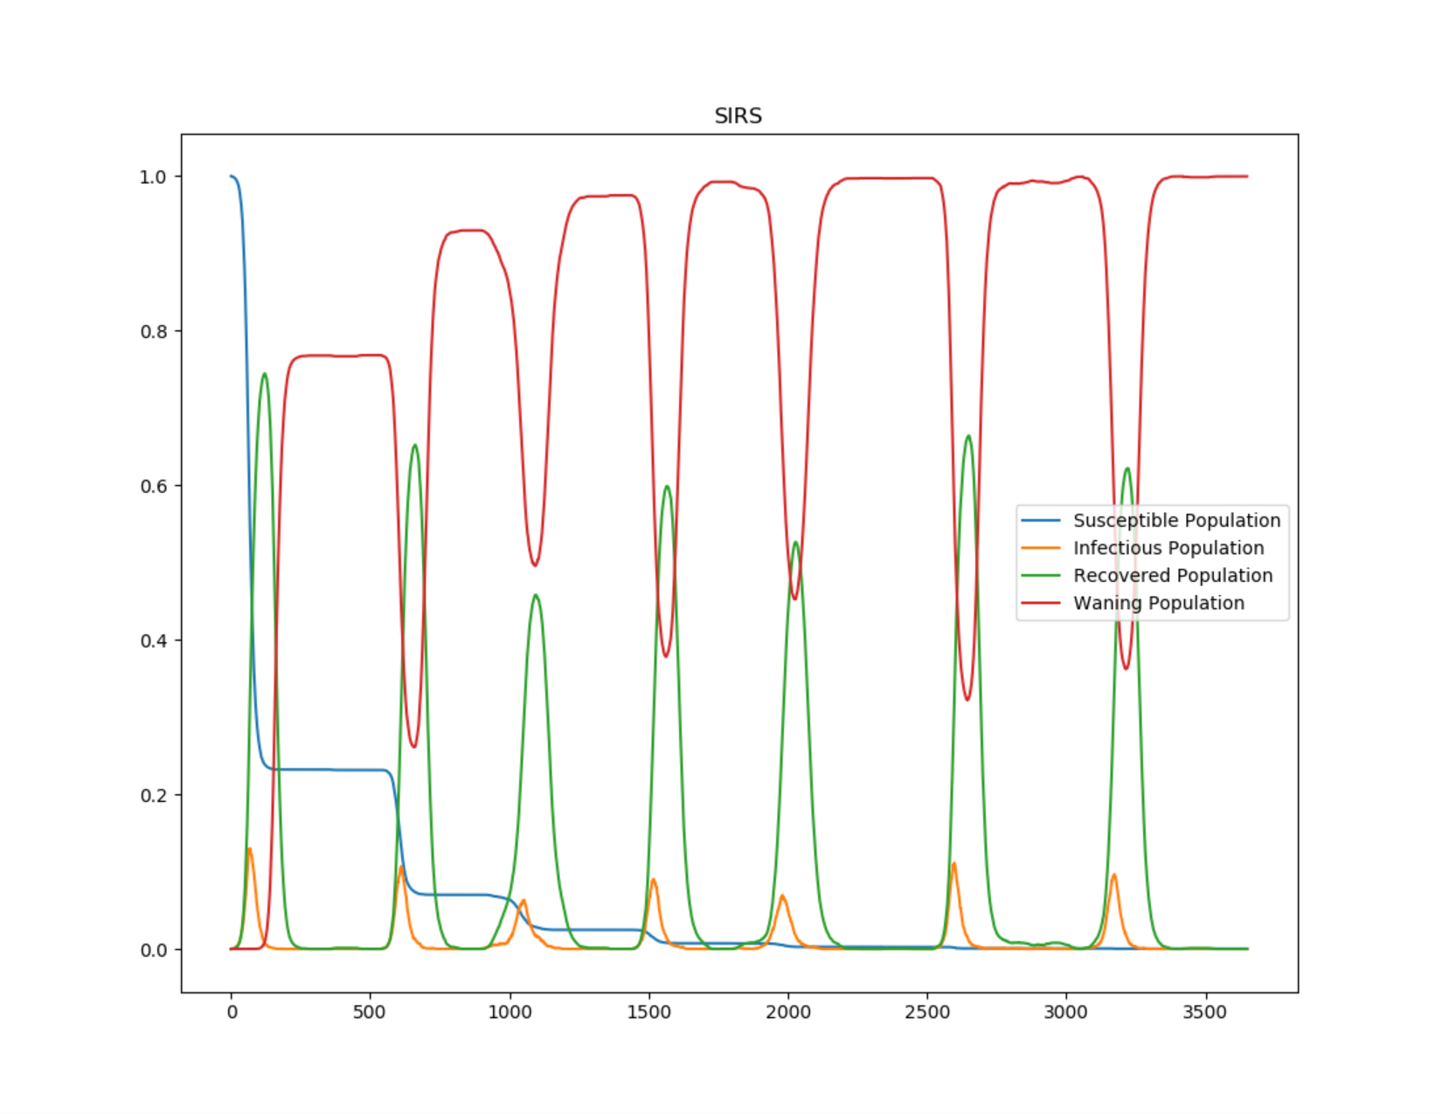Click the y-axis tick label 0.2
1442x1114 pixels.
tap(153, 796)
